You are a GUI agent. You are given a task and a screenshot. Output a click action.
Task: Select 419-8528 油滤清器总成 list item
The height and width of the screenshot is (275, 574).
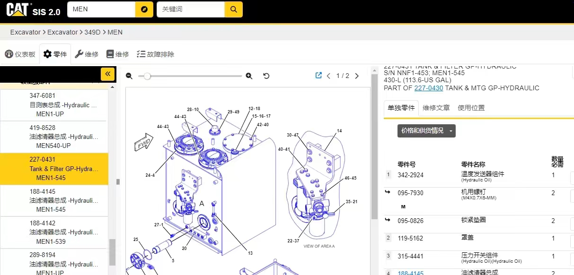click(x=54, y=137)
